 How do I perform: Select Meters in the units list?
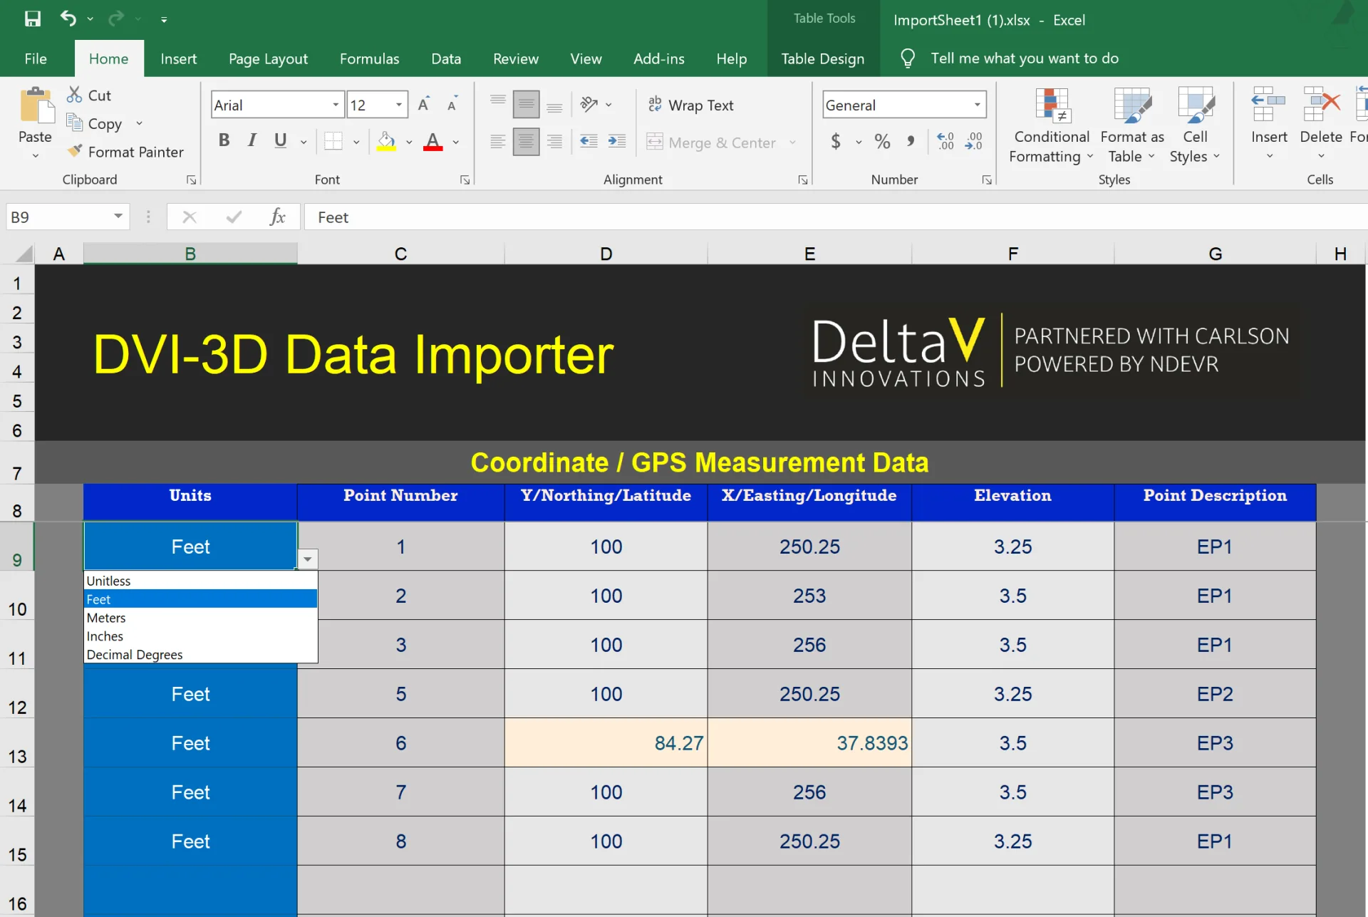[x=200, y=618]
